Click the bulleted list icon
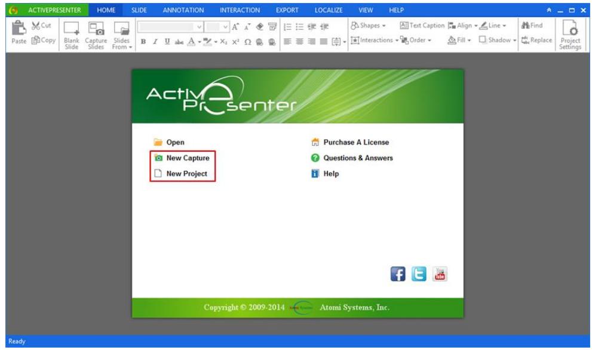 click(x=299, y=26)
